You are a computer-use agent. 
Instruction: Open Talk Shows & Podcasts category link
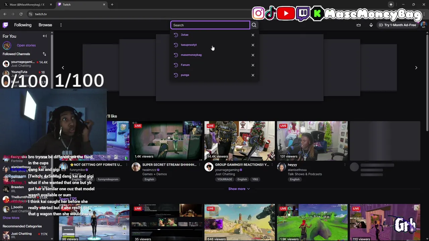pyautogui.click(x=305, y=174)
